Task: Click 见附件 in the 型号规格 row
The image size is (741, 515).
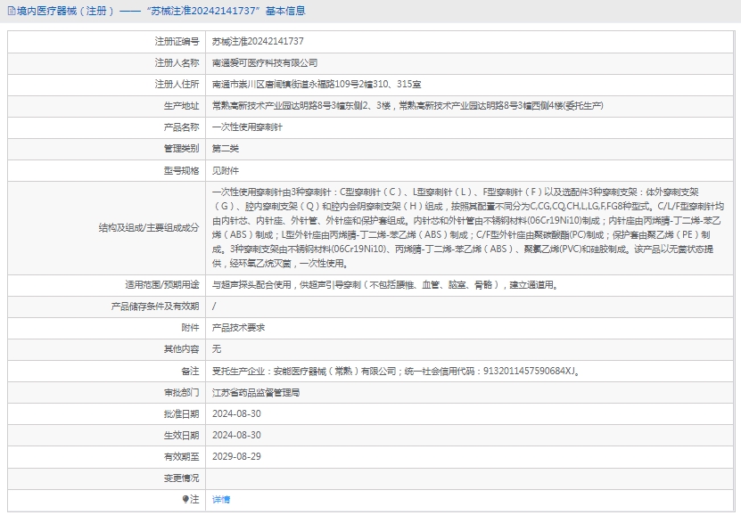Action: (x=225, y=170)
